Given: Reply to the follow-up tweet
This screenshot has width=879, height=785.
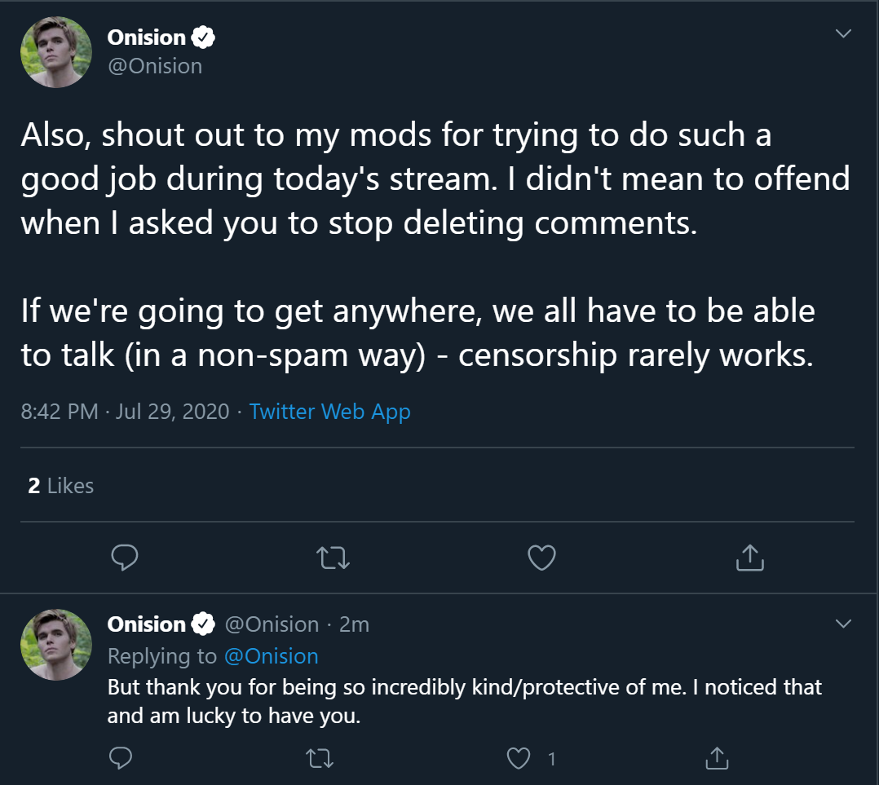Looking at the screenshot, I should tap(121, 758).
